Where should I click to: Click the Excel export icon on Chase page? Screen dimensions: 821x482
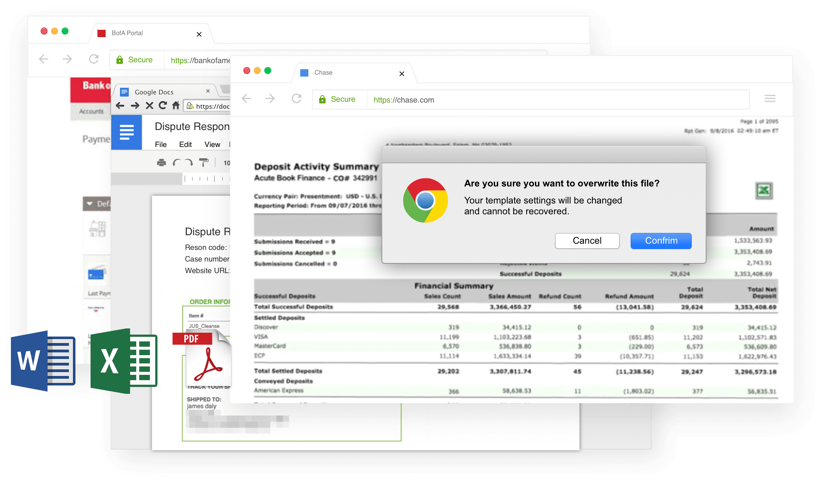(764, 190)
